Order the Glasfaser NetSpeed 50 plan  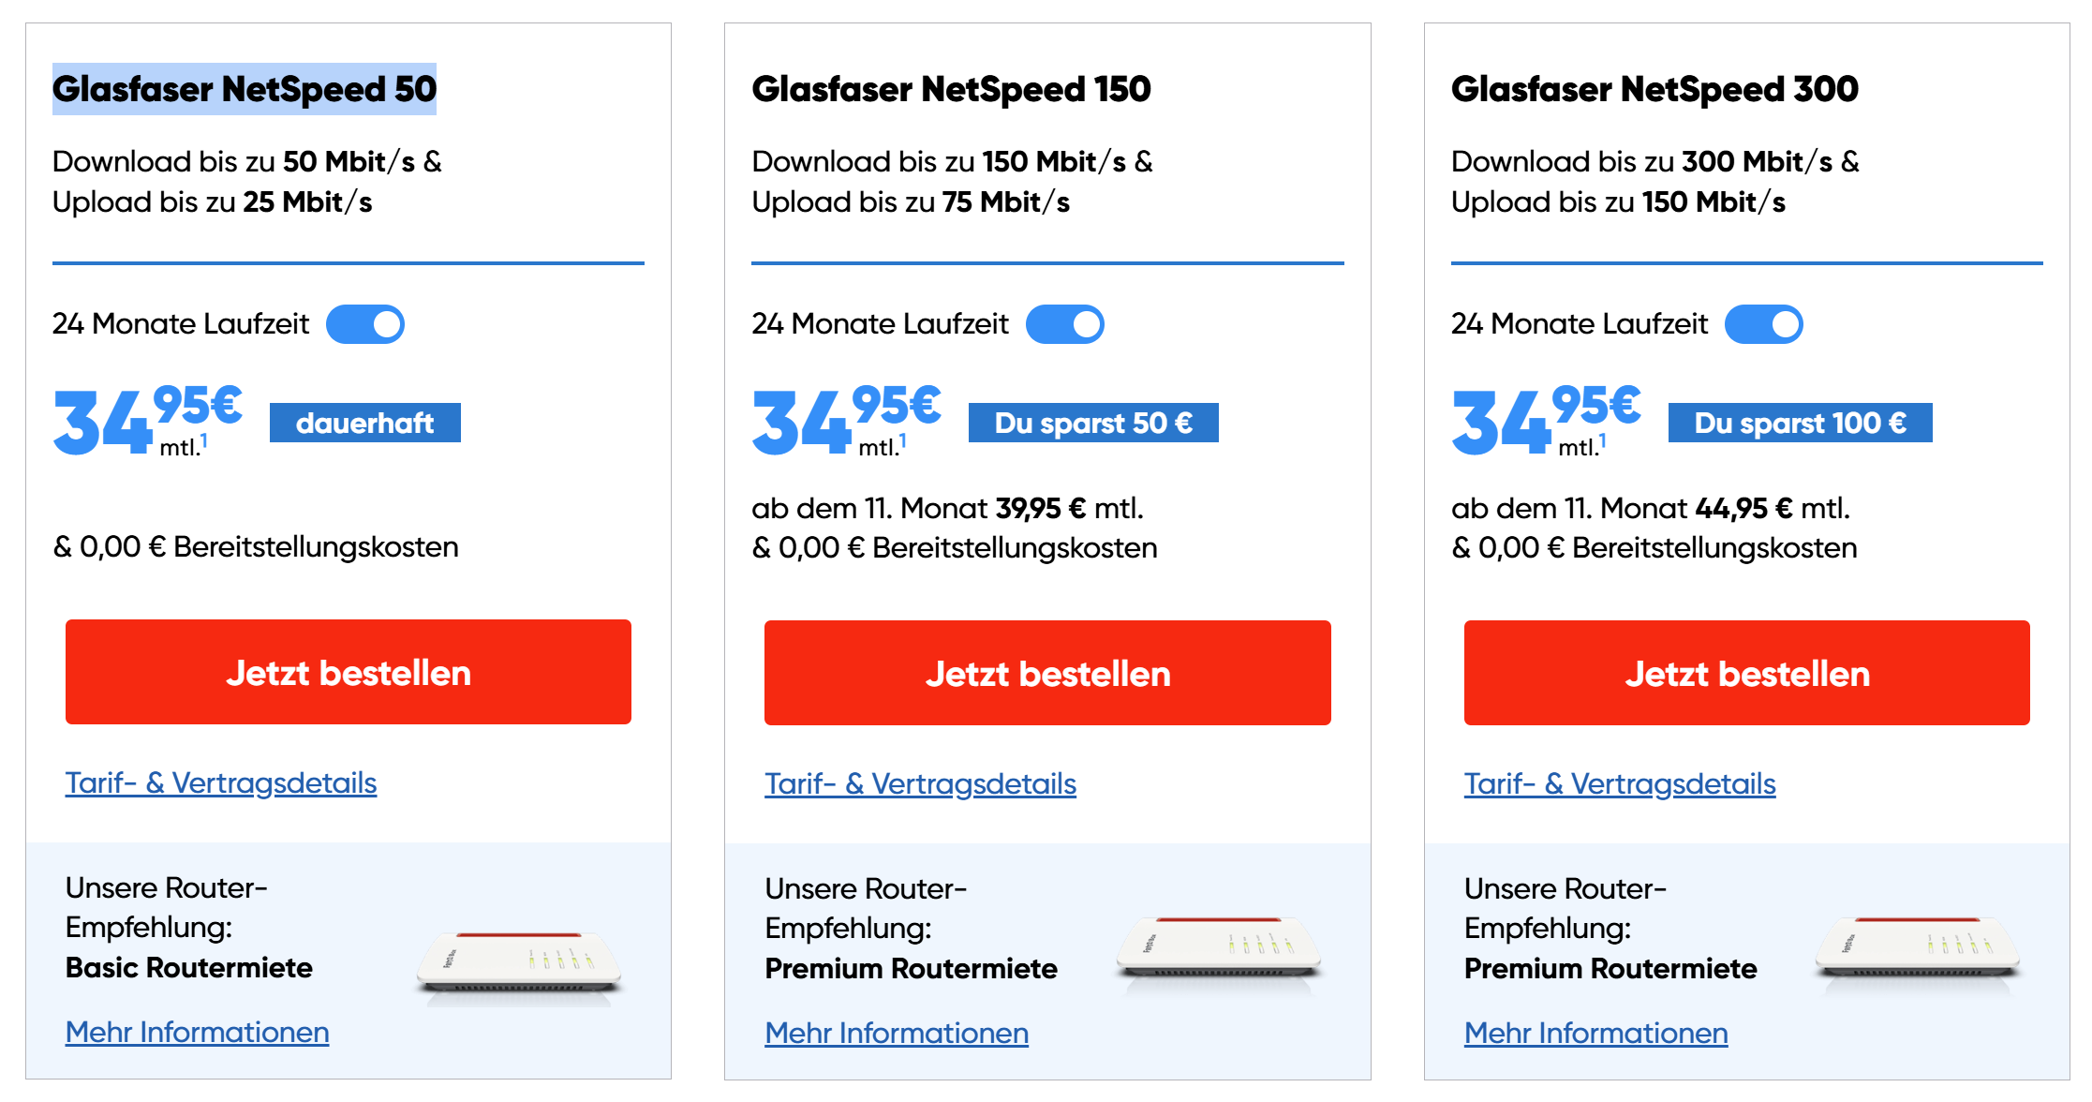348,672
